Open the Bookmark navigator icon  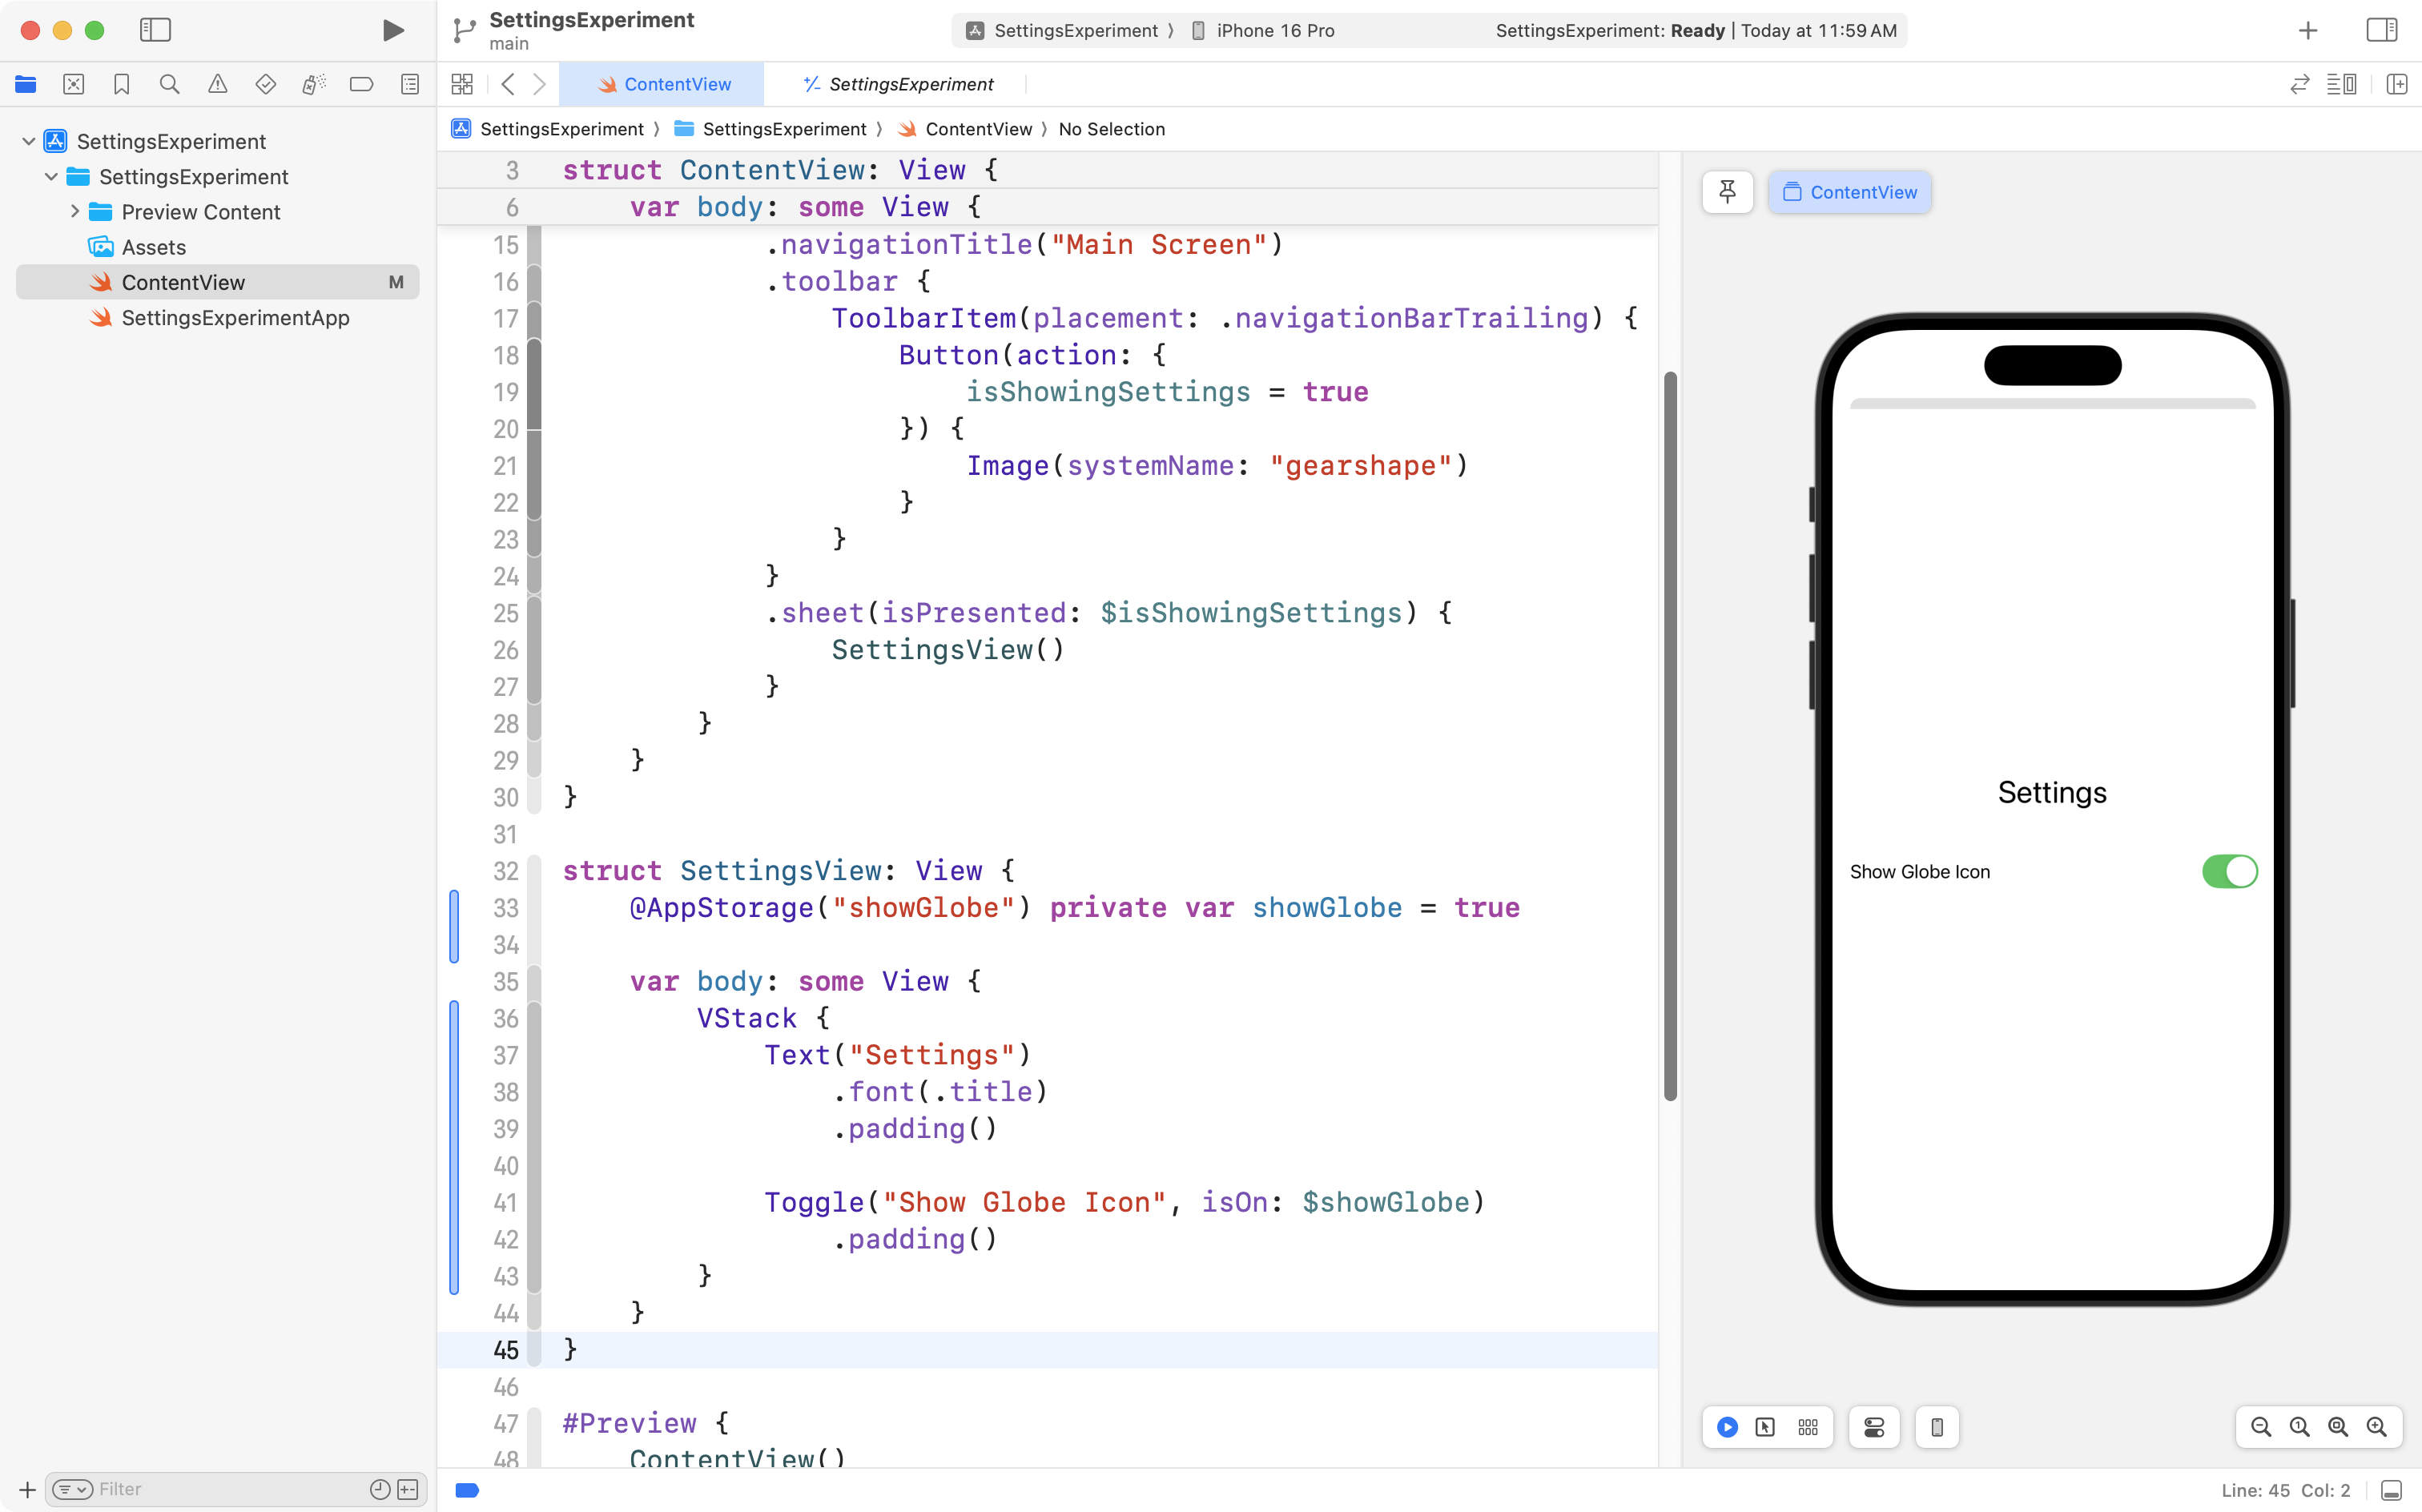(121, 84)
